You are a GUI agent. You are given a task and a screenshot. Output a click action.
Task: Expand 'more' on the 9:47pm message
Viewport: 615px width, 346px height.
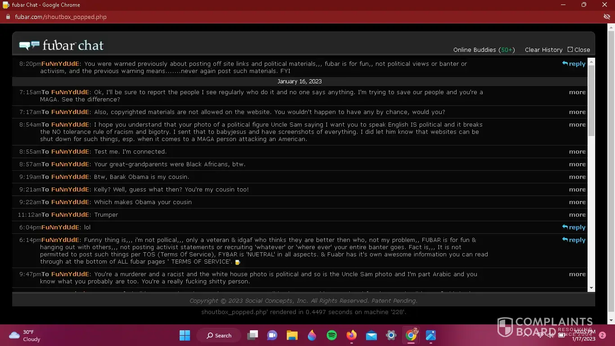pos(577,274)
